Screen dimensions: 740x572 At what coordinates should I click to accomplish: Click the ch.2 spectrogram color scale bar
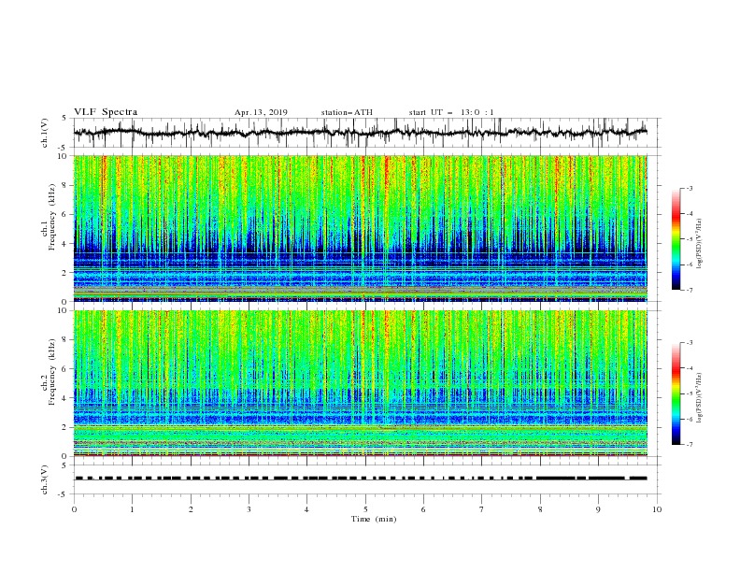coord(676,393)
